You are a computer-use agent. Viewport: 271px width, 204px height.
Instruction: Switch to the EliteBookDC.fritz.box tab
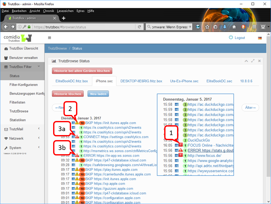pyautogui.click(x=72, y=81)
